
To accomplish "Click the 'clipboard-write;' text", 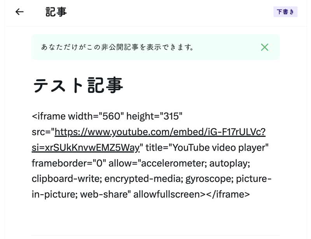I will [x=63, y=179].
